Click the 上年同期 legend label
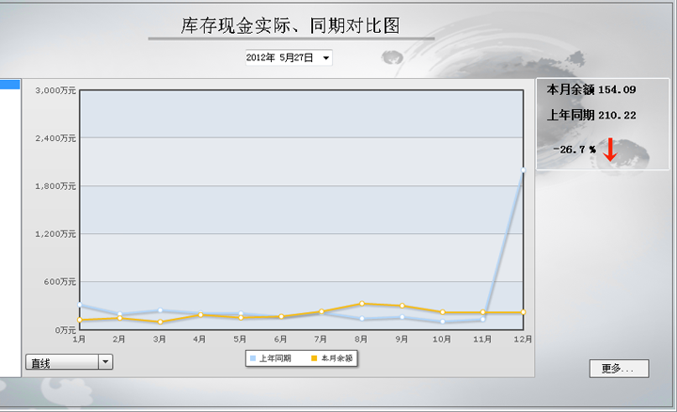The image size is (677, 412). click(275, 358)
